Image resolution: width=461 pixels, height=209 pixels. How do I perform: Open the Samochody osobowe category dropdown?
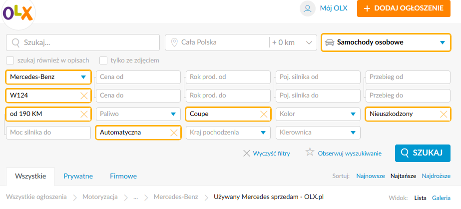[386, 42]
